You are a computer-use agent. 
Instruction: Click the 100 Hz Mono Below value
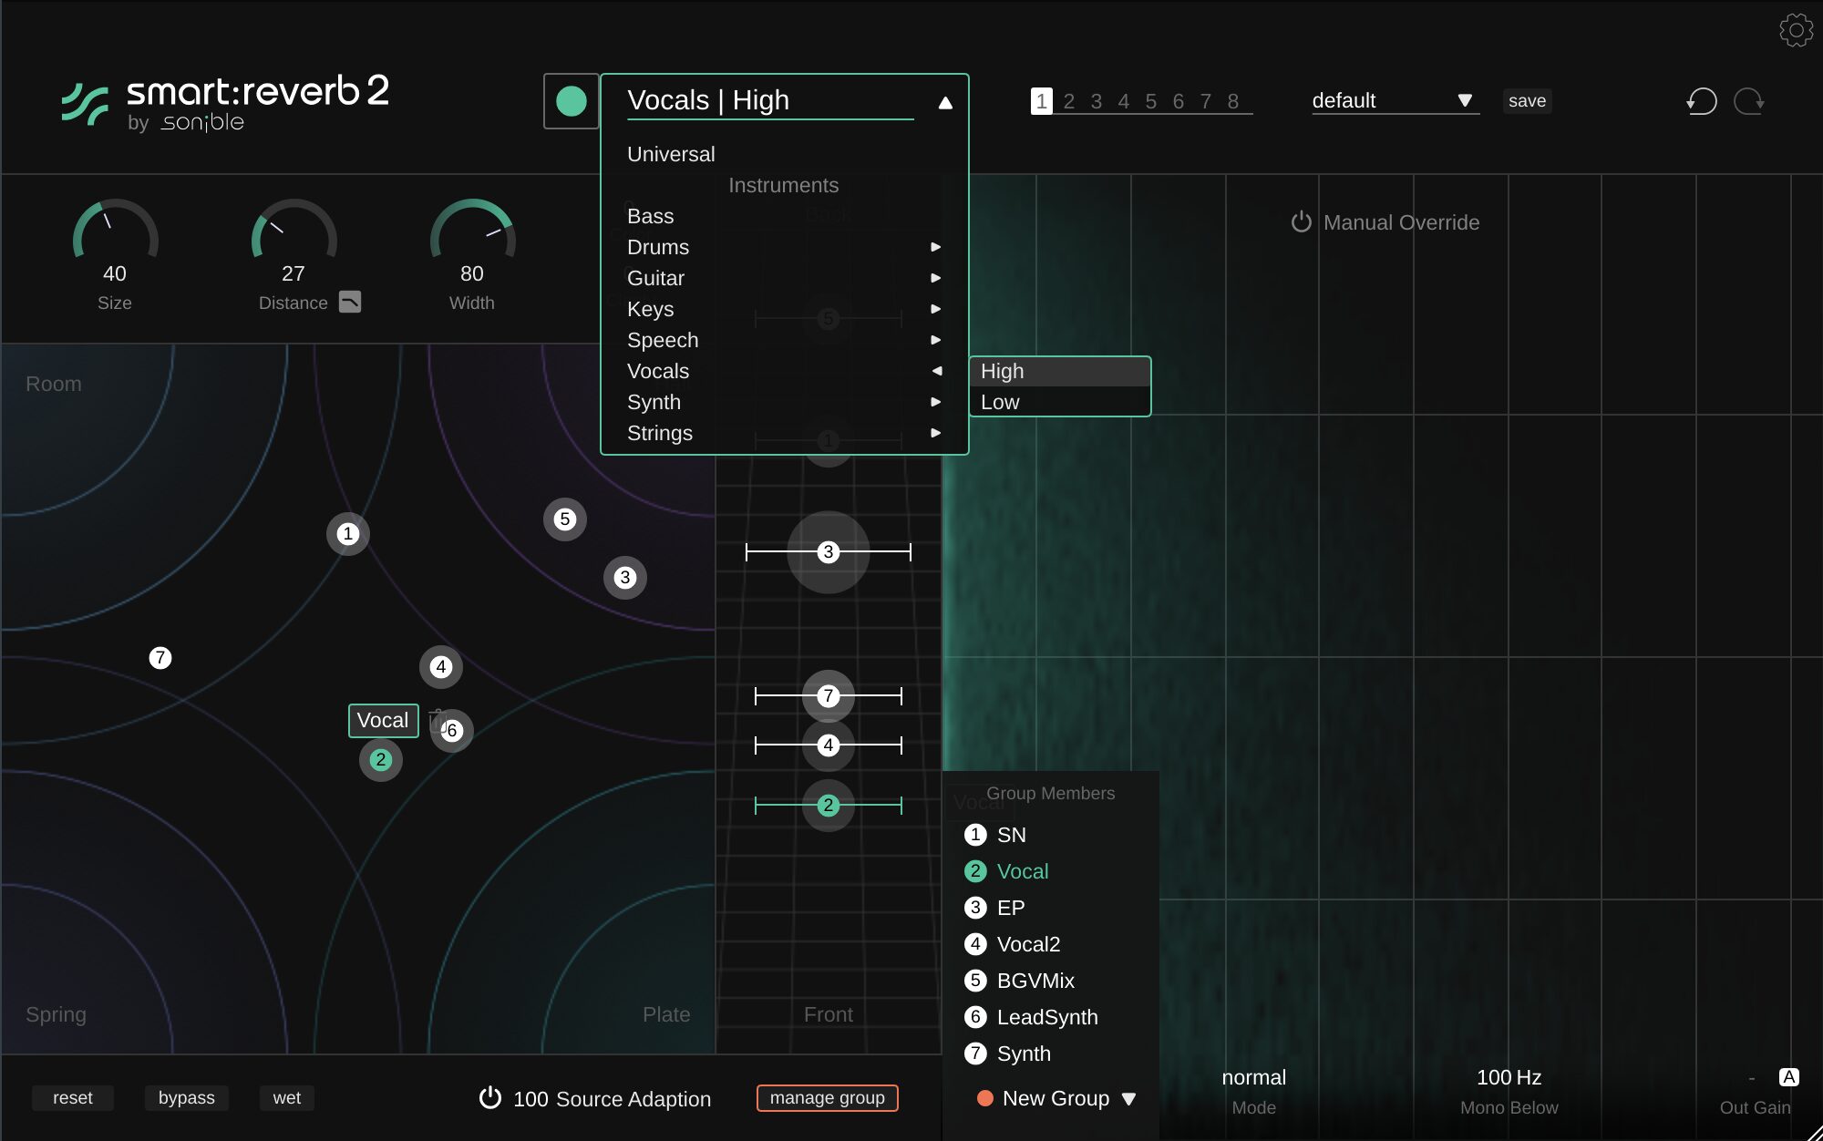click(1509, 1077)
